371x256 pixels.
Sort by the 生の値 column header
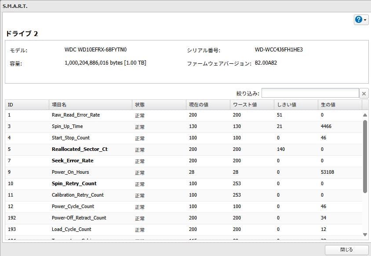point(339,105)
